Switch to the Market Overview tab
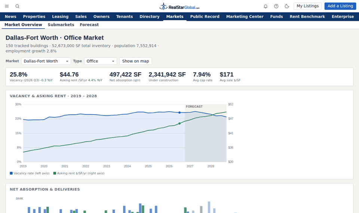Viewport: 359px width, 213px height. pos(23,25)
